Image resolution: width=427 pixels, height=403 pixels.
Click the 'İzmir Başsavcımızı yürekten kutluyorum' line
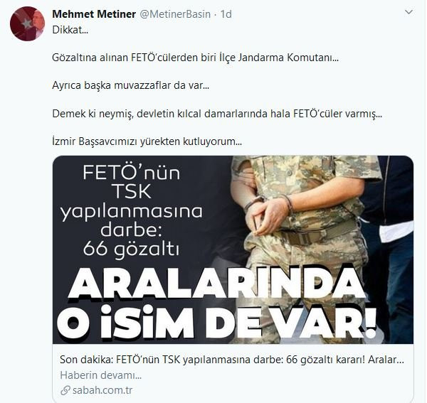pyautogui.click(x=147, y=141)
